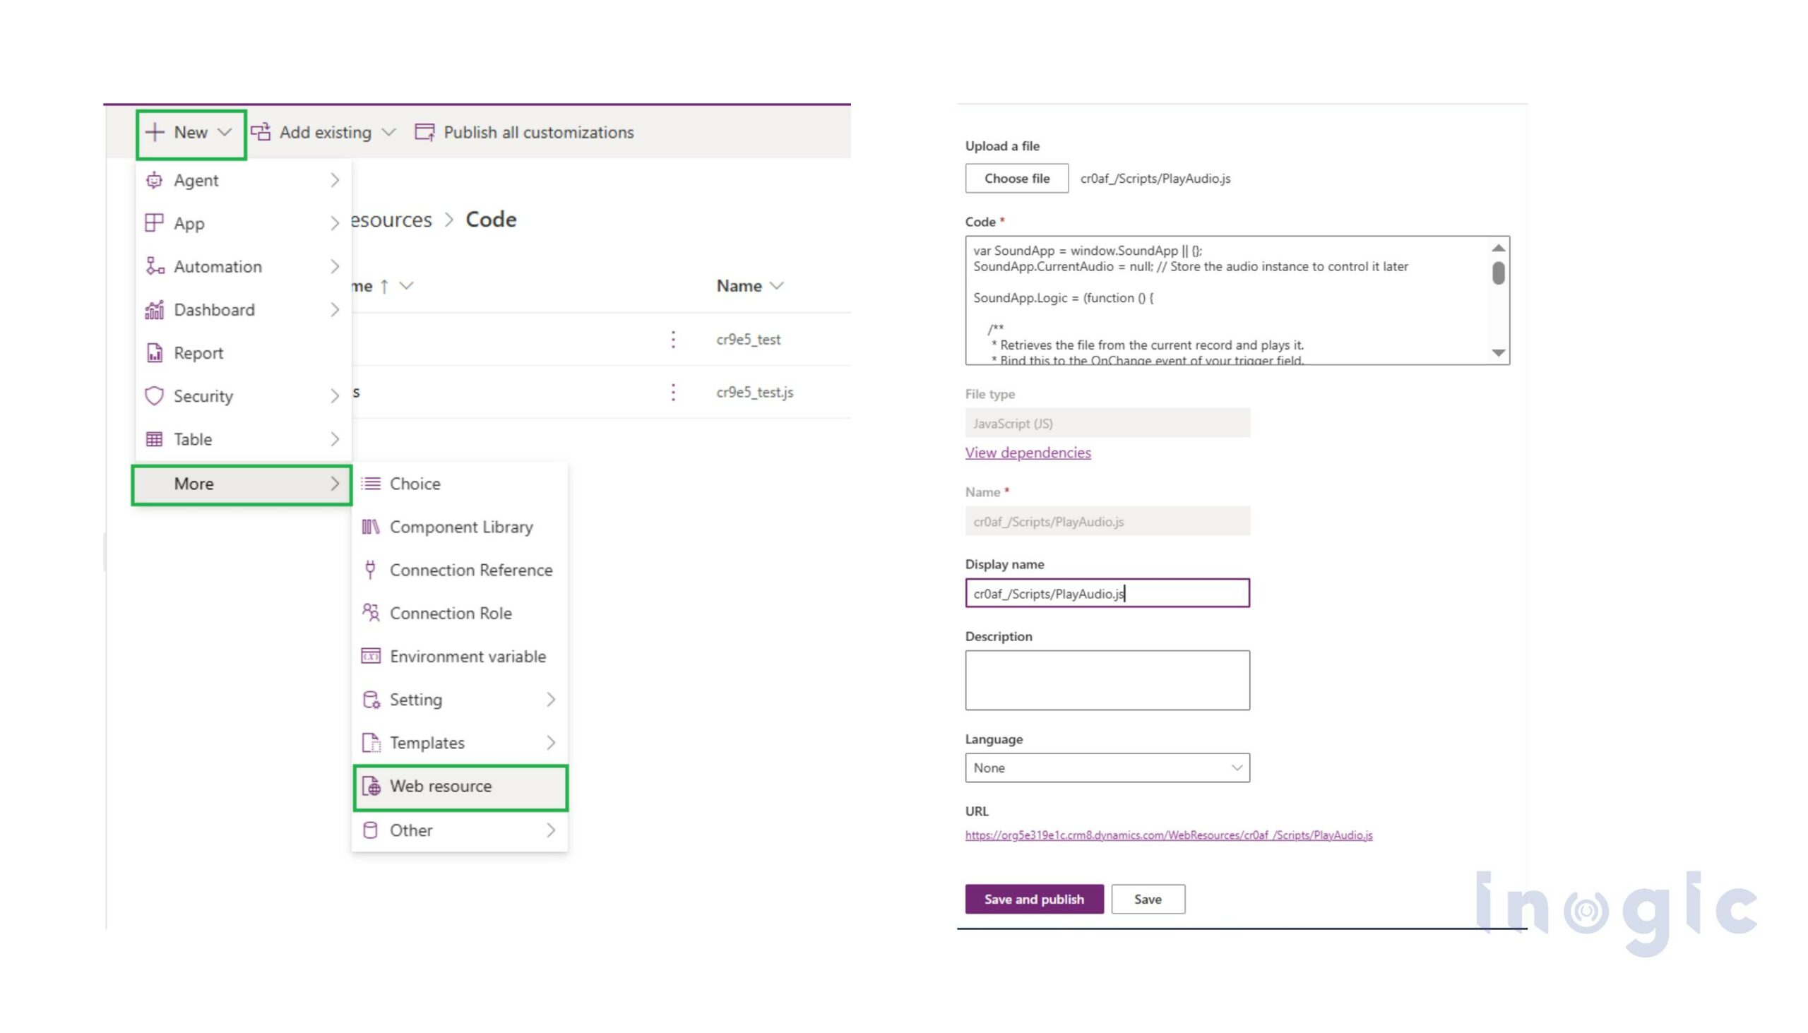Open the View dependencies link
The image size is (1808, 1033).
pos(1028,453)
